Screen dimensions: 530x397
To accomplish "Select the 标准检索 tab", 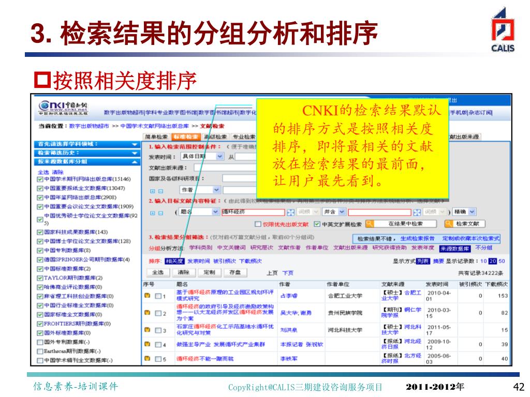I will 186,136.
